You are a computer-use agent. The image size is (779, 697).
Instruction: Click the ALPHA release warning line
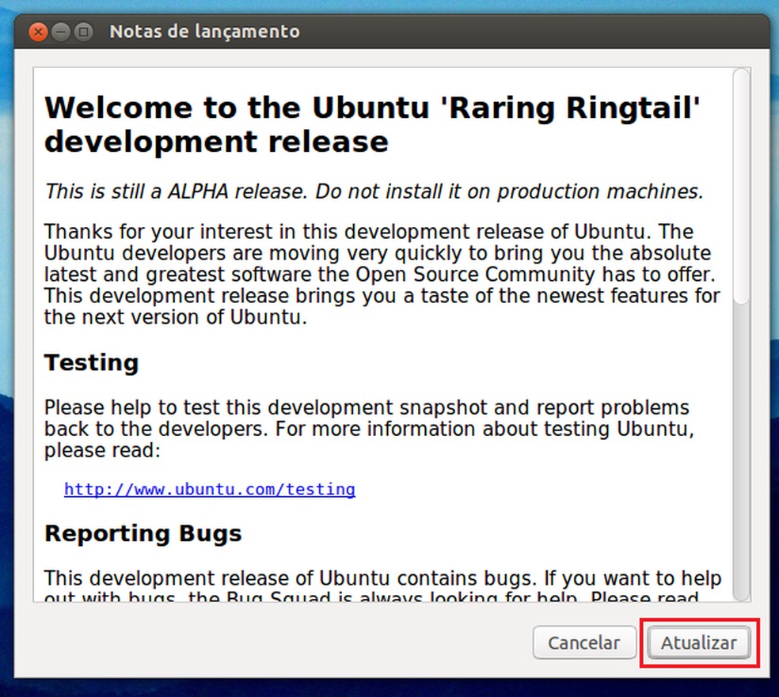coord(374,191)
